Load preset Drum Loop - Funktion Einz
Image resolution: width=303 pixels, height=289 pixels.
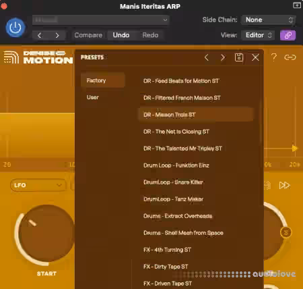[196, 165]
